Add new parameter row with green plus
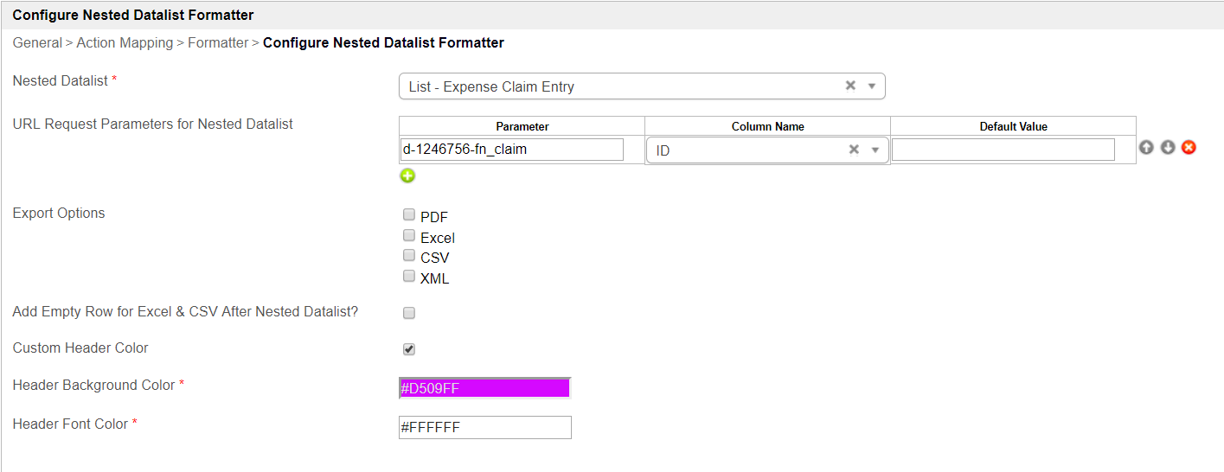Screen dimensions: 1224x472 pos(407,175)
